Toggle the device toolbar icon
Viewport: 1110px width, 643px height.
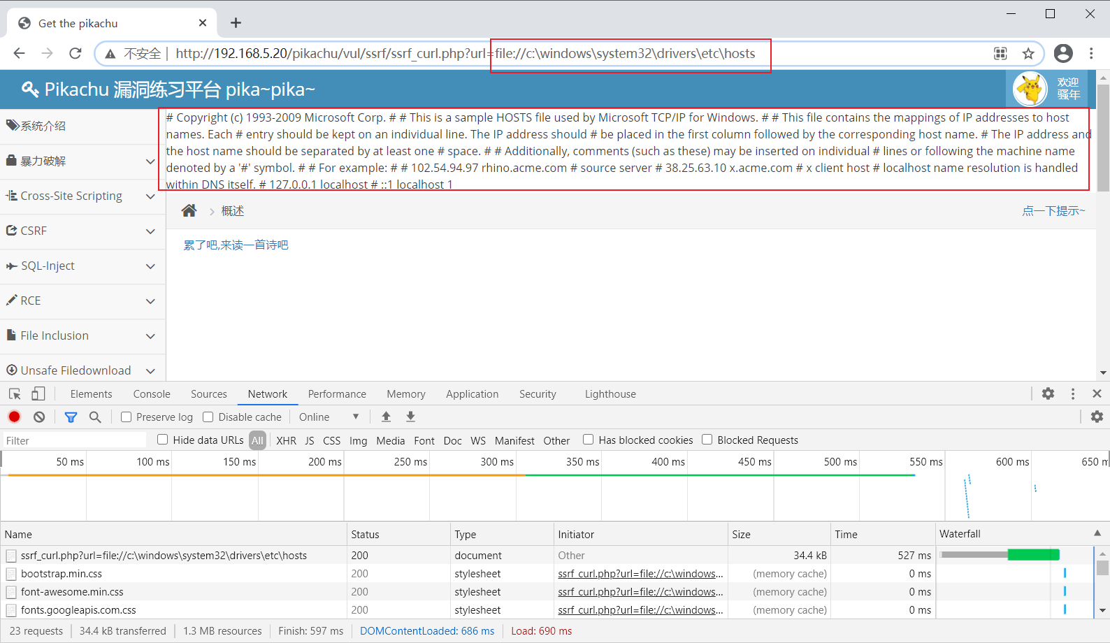[x=38, y=394]
